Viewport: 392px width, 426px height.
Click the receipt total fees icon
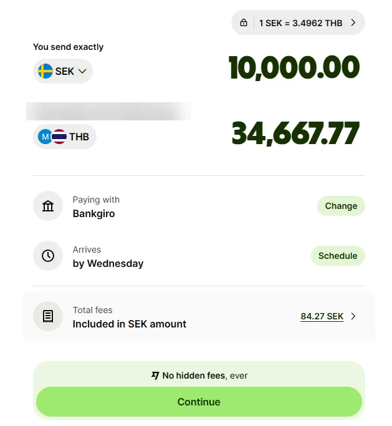(48, 316)
